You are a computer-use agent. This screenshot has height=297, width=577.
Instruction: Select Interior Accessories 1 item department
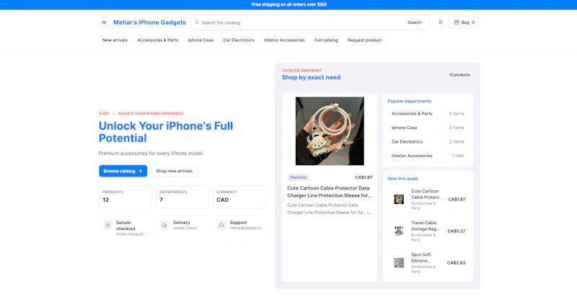(428, 156)
